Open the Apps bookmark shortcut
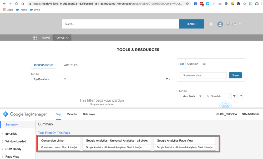Viewport: 263px width, 159px height. (x=8, y=10)
